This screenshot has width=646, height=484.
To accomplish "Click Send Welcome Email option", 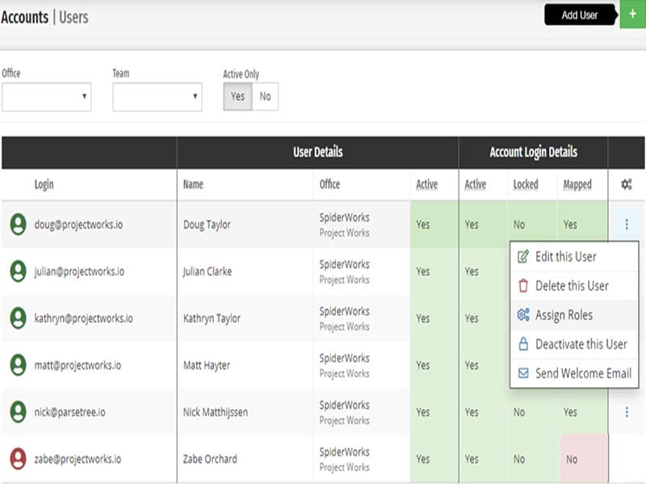I will point(582,373).
